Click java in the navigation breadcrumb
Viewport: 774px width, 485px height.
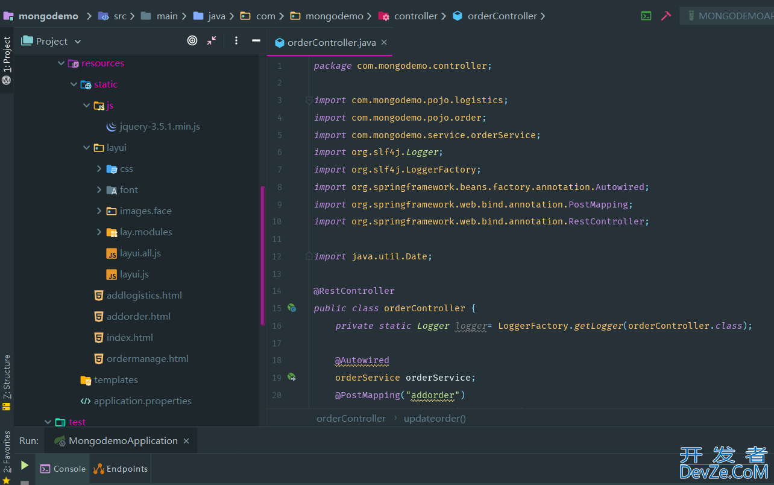(x=217, y=16)
